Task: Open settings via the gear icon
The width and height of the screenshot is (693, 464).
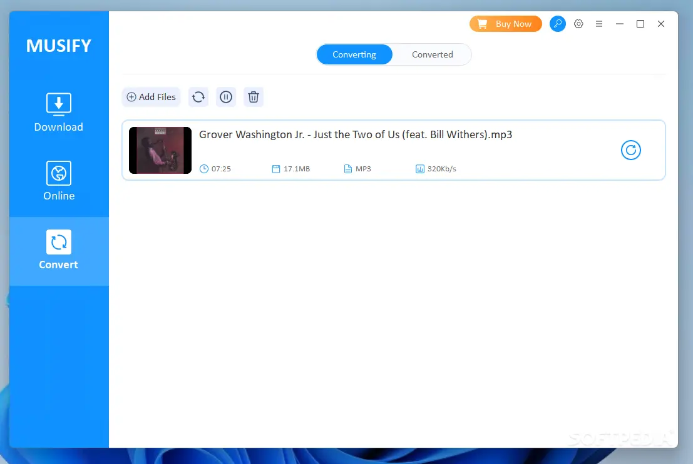Action: [x=578, y=24]
